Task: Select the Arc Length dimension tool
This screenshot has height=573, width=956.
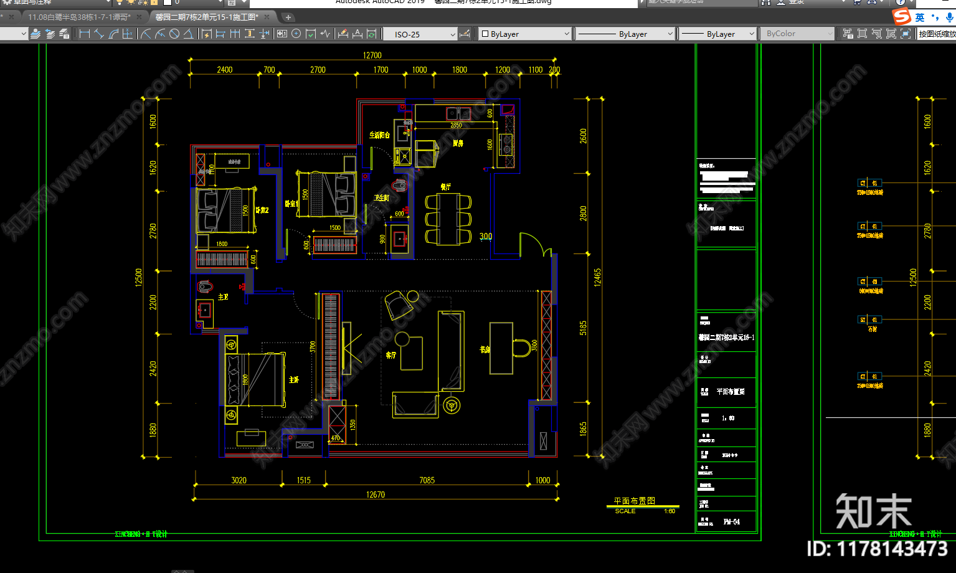Action: tap(113, 34)
